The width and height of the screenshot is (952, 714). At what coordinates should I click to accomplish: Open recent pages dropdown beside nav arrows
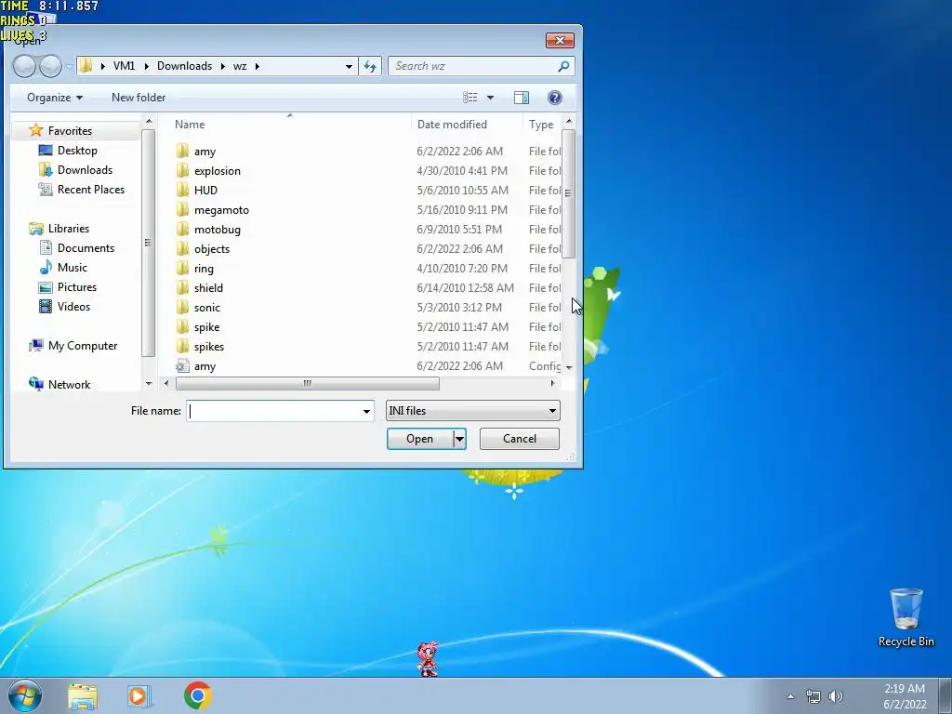pyautogui.click(x=69, y=67)
